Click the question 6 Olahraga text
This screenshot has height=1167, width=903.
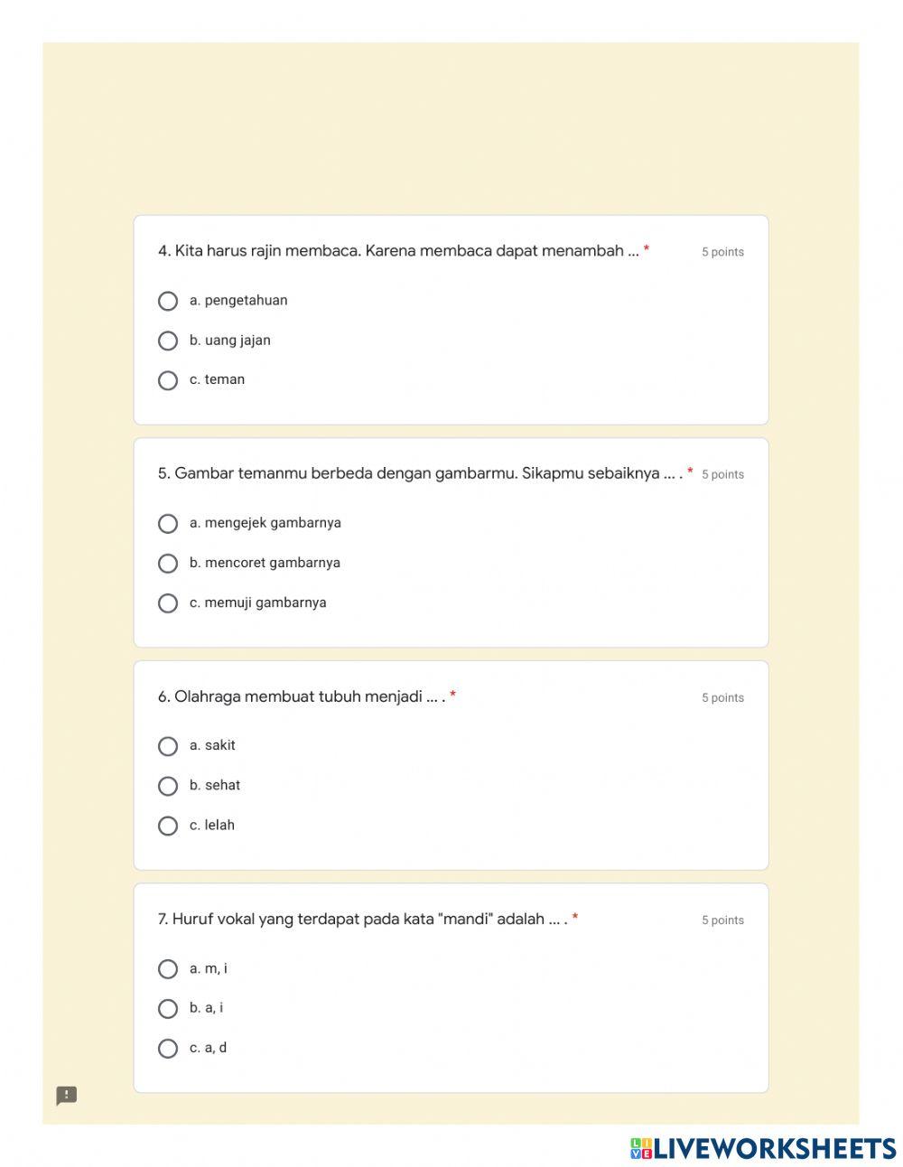[301, 696]
